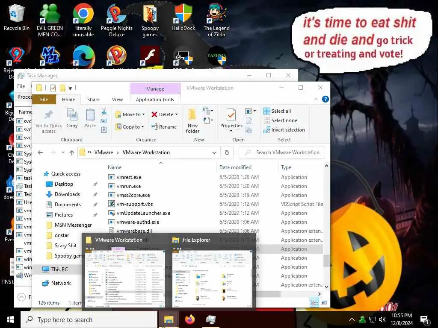Collapse the ribbon chevron
Viewport: 438px width, 328px height.
click(x=316, y=99)
